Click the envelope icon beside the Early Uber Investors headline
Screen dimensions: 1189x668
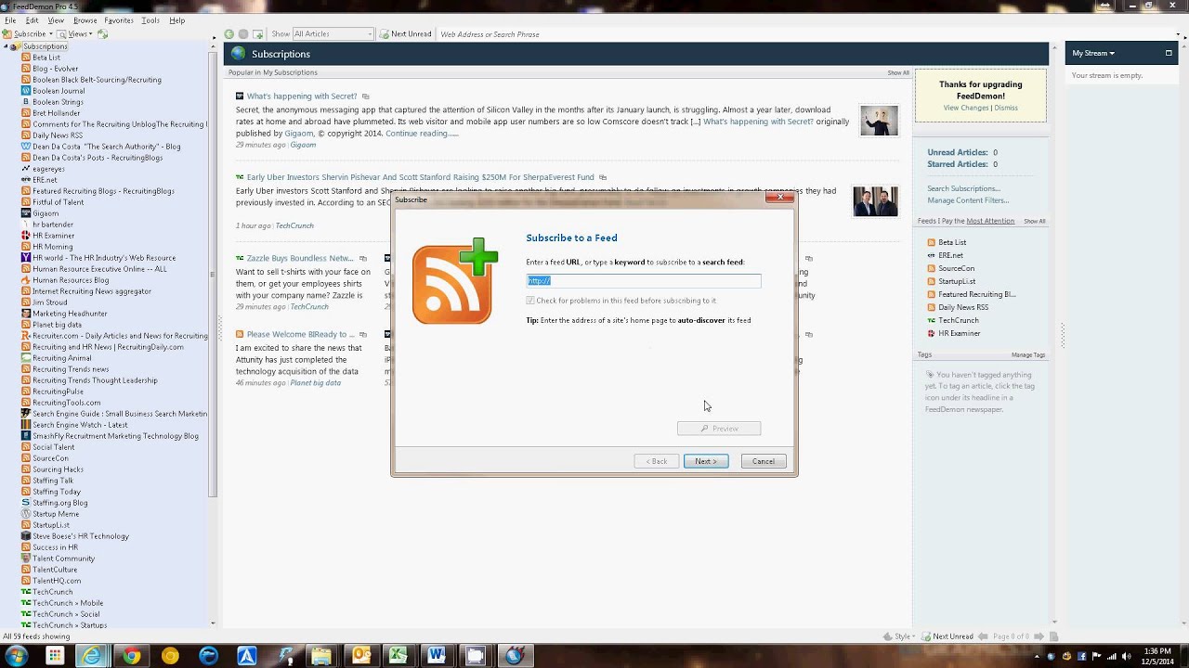click(603, 177)
